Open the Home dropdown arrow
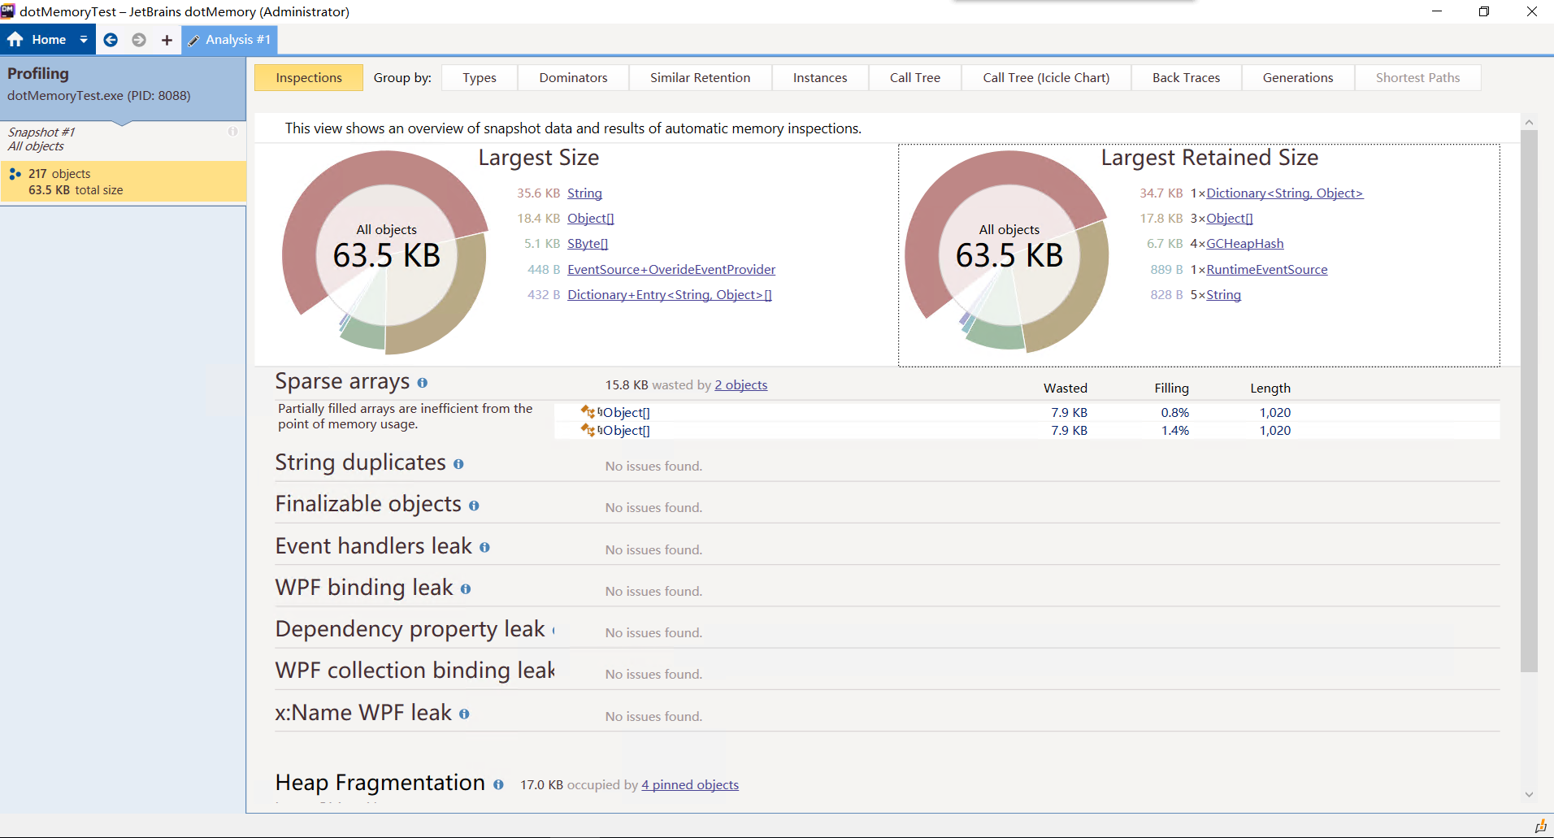Image resolution: width=1554 pixels, height=838 pixels. pyautogui.click(x=83, y=39)
